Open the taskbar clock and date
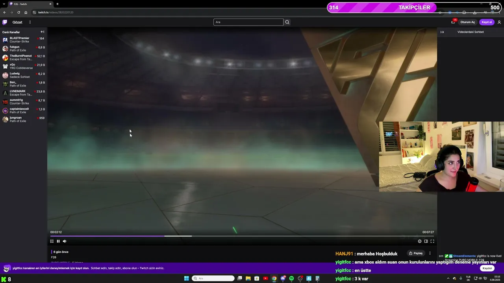The width and height of the screenshot is (504, 283). [x=495, y=278]
